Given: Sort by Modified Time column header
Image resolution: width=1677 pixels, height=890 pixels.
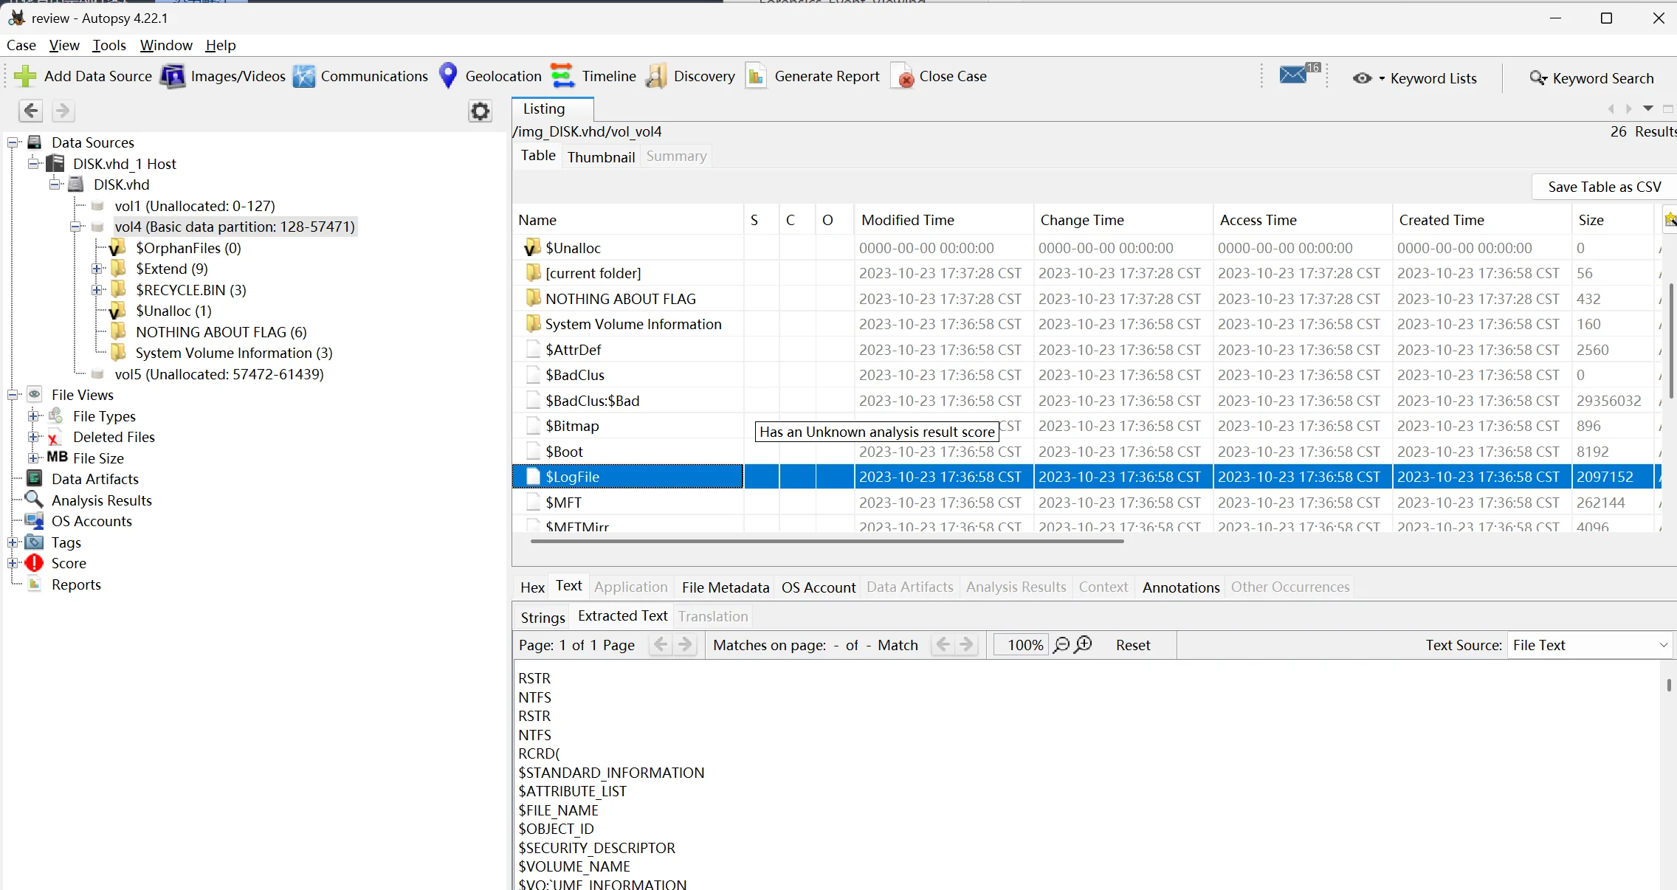Looking at the screenshot, I should 943,220.
